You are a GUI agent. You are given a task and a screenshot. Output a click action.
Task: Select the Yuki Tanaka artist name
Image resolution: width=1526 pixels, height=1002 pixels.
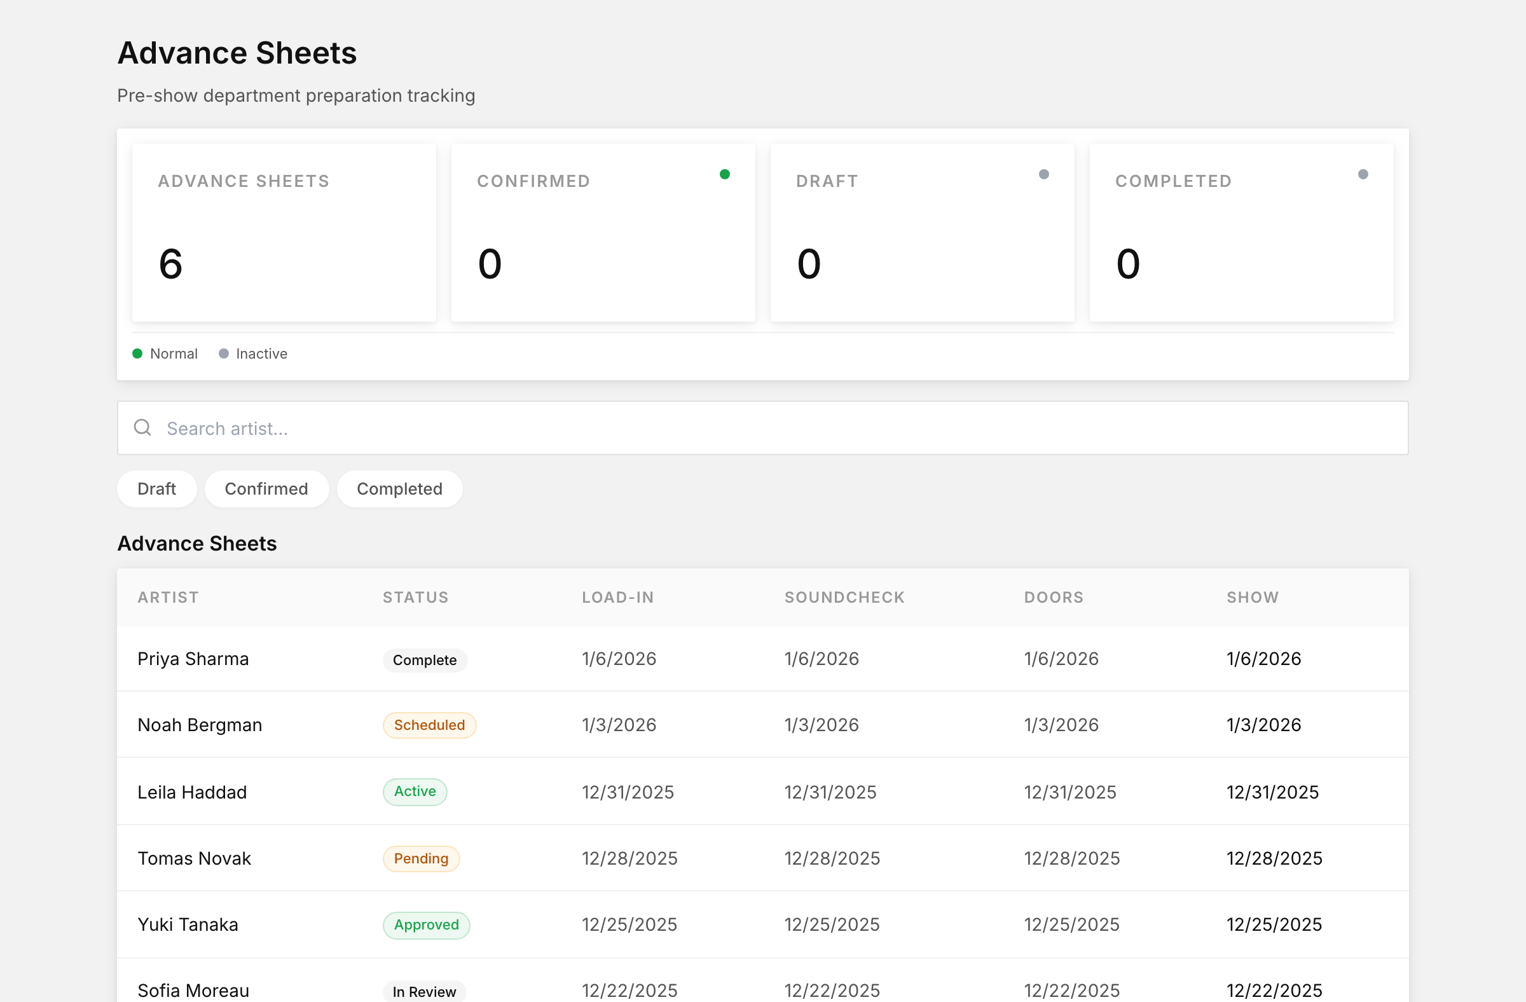188,924
